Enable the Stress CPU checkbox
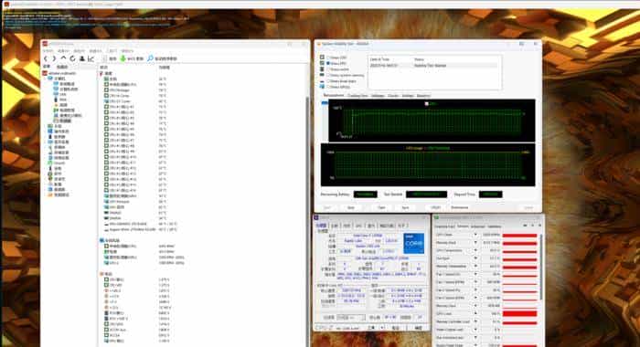 coord(327,58)
